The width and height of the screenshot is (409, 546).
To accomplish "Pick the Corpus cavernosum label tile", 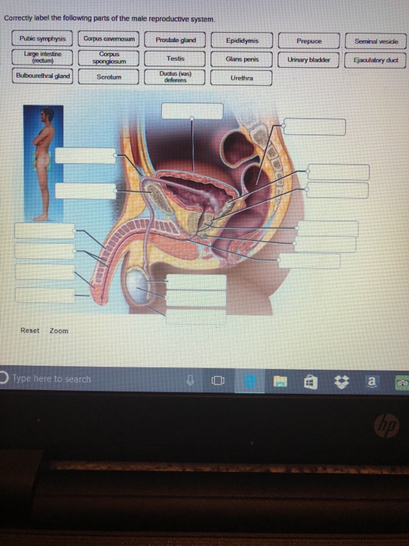I will pos(109,39).
